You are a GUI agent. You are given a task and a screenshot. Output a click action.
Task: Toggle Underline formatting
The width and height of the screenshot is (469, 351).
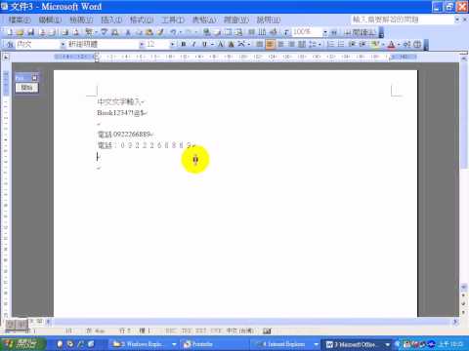point(204,44)
